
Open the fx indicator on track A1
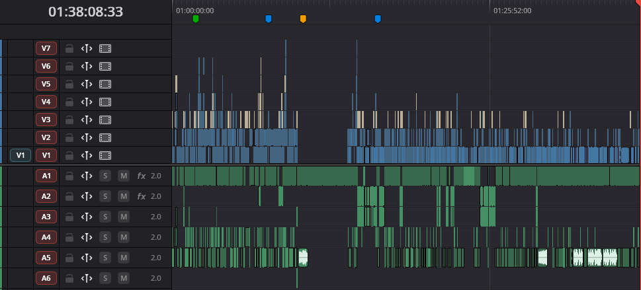pyautogui.click(x=142, y=176)
